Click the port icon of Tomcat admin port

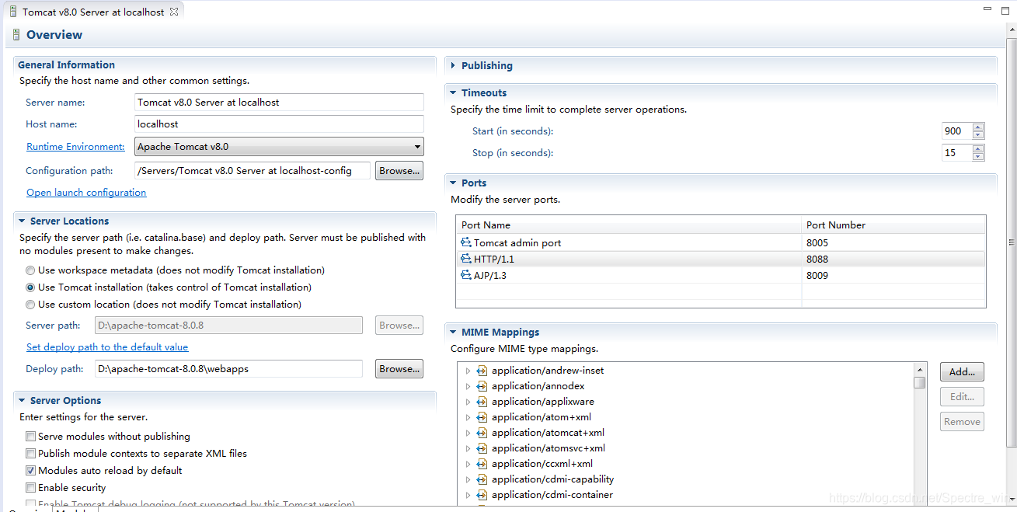click(466, 242)
